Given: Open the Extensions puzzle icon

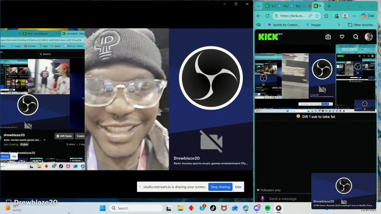Looking at the screenshot, I should pos(326,16).
